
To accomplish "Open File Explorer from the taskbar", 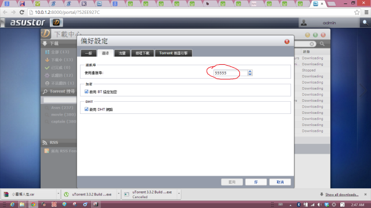I will point(22,205).
